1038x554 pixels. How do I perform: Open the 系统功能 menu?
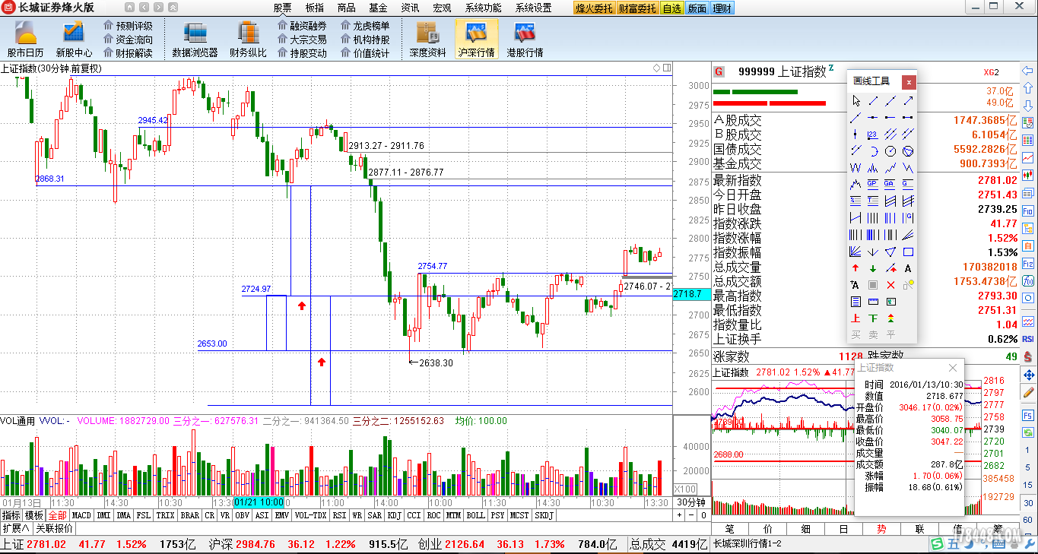(x=483, y=8)
